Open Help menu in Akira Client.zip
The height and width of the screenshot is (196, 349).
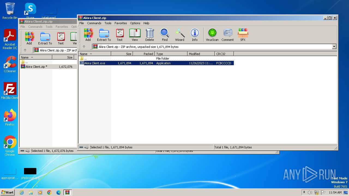coord(146,23)
